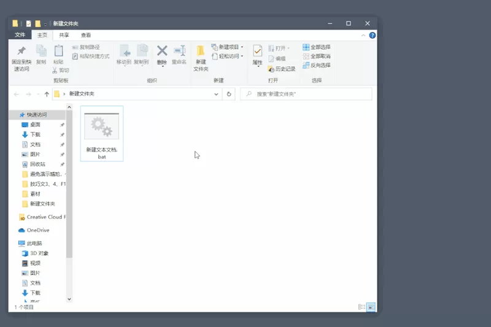This screenshot has height=327, width=491.
Task: Switch to large icons view at bottom right
Action: click(x=371, y=307)
